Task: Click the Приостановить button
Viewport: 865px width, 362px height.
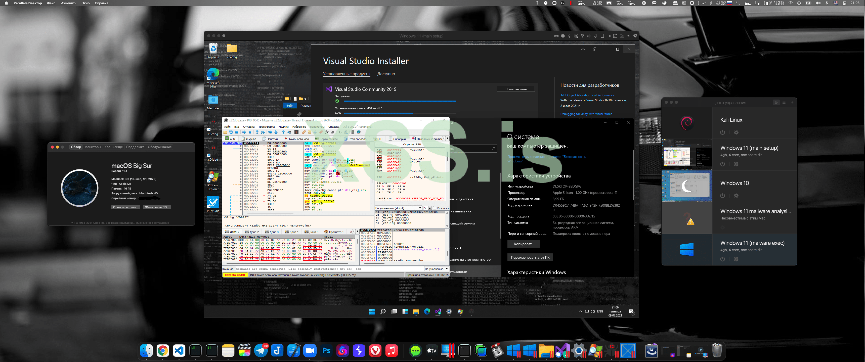Action: [516, 89]
